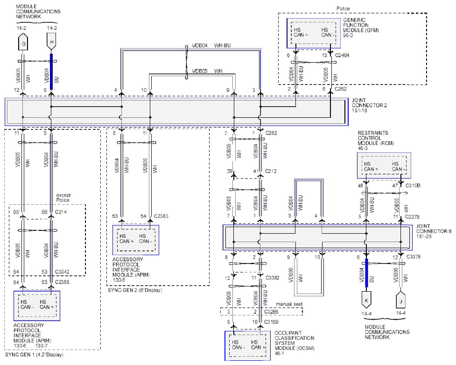Click the SYNC GEN 2 APIM module box

pos(136,240)
